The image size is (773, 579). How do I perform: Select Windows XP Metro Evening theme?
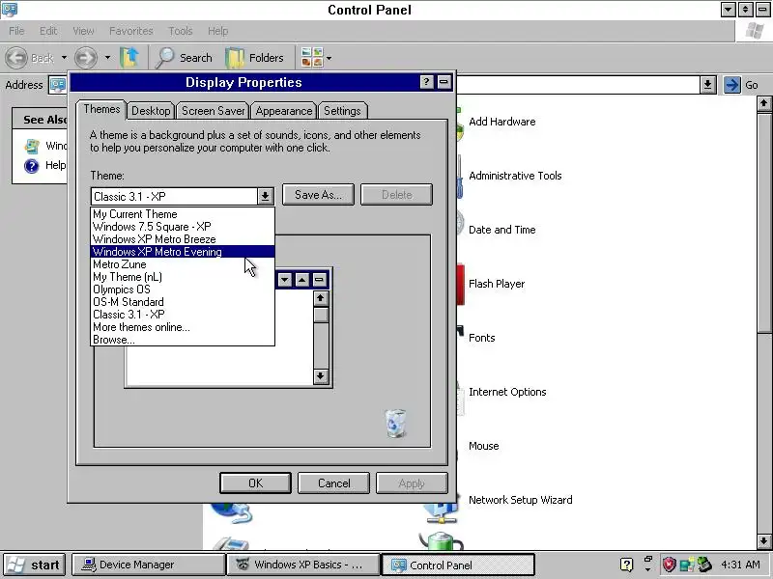[183, 252]
